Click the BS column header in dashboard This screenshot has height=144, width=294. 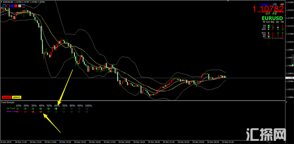click(272, 22)
